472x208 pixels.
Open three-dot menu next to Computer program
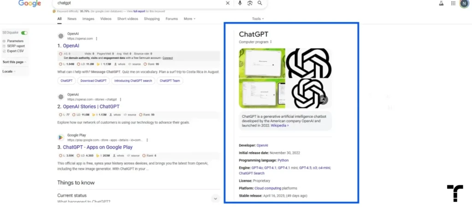pyautogui.click(x=271, y=42)
